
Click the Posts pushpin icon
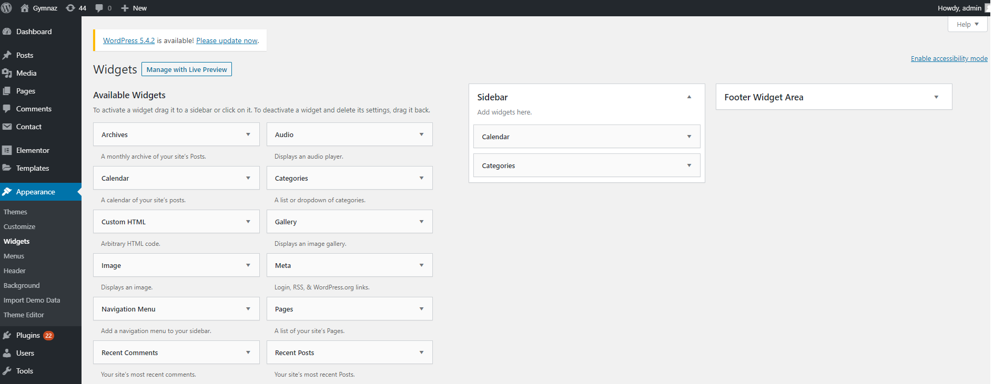[7, 55]
